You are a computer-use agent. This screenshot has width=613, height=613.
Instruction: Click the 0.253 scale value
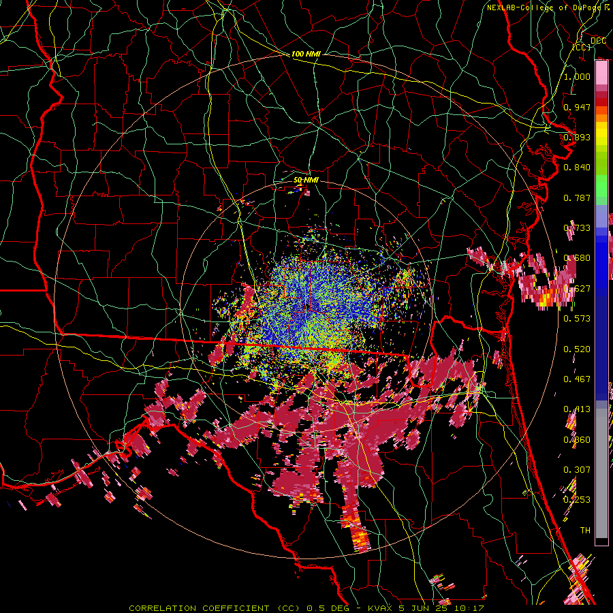click(577, 500)
